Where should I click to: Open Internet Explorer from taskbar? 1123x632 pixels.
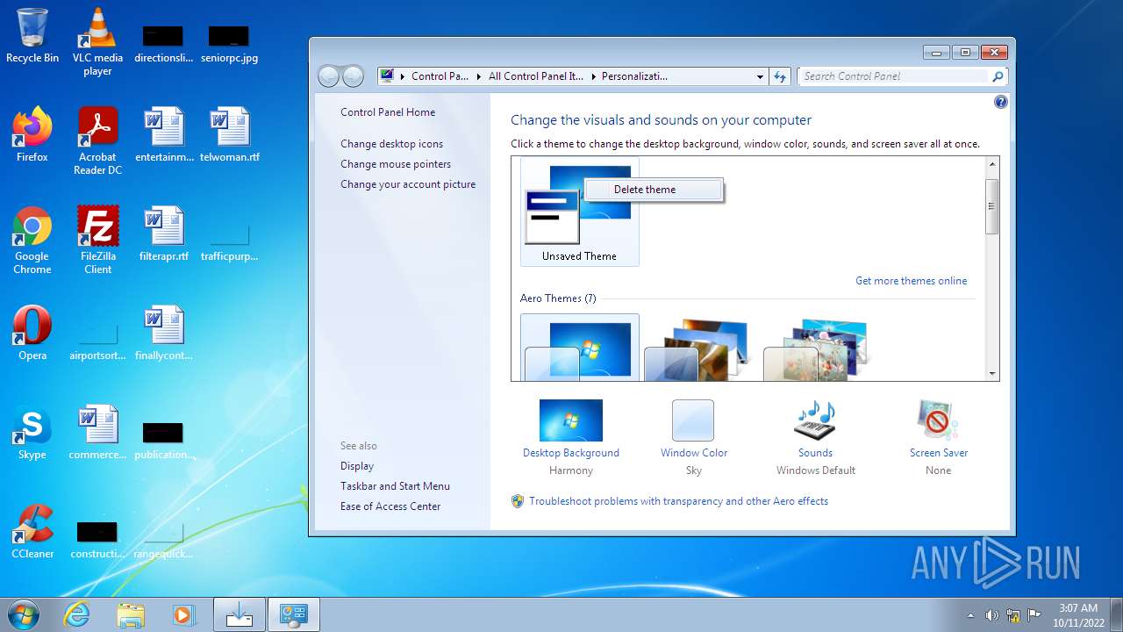(77, 614)
